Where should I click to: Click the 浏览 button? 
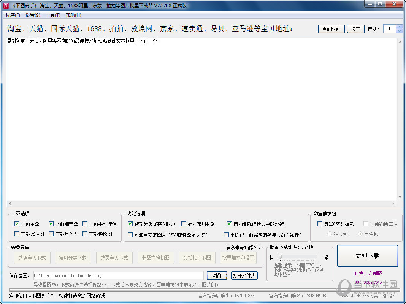coord(217,275)
